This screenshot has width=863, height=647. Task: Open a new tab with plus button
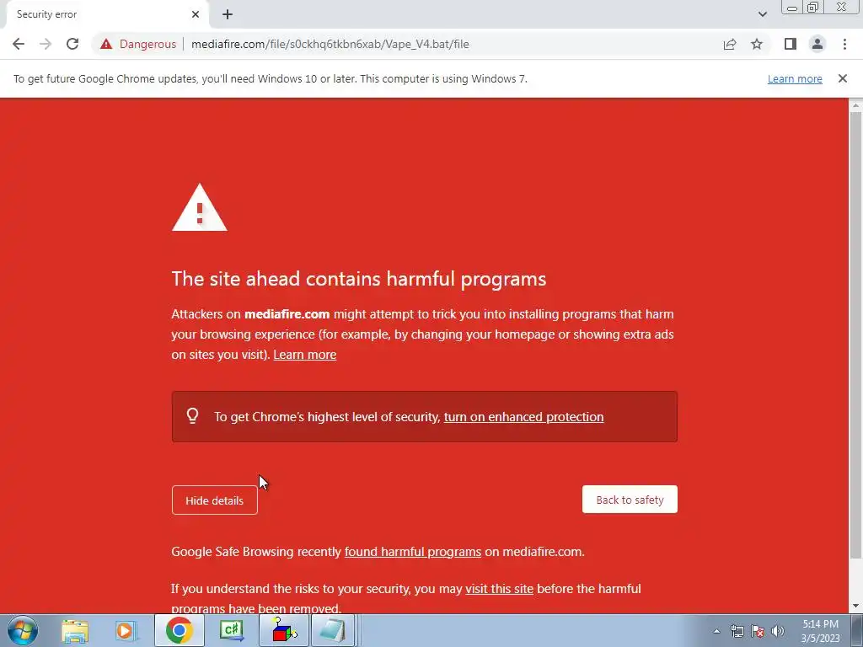pos(228,15)
